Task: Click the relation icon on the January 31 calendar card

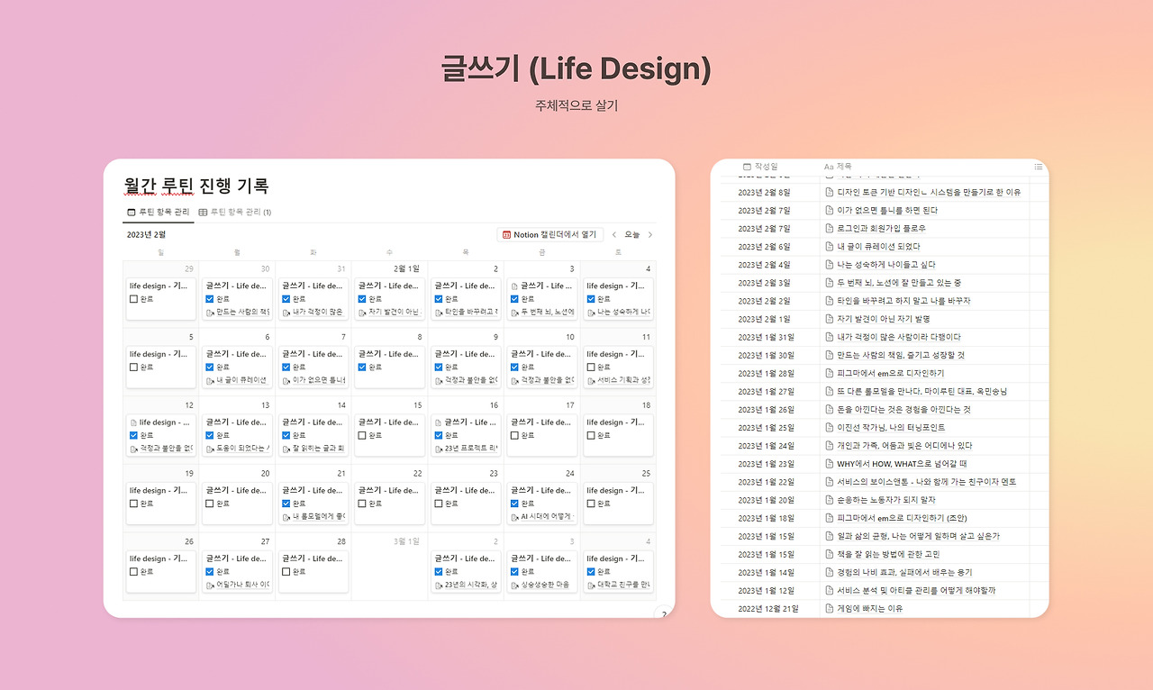Action: 286,313
